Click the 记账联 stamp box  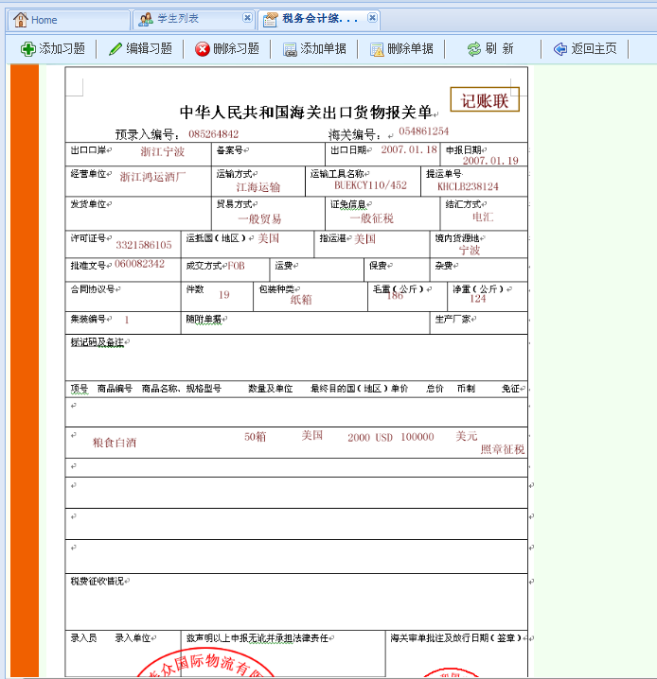point(485,99)
